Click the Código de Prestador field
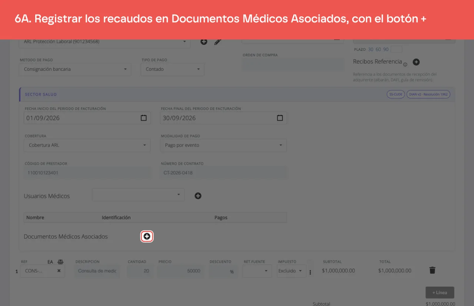Screen dimensions: 474x306 tap(88, 173)
